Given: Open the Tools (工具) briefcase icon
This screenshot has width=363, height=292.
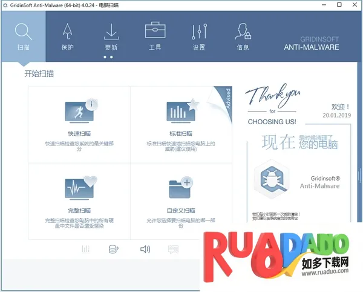Looking at the screenshot, I should coord(155,30).
